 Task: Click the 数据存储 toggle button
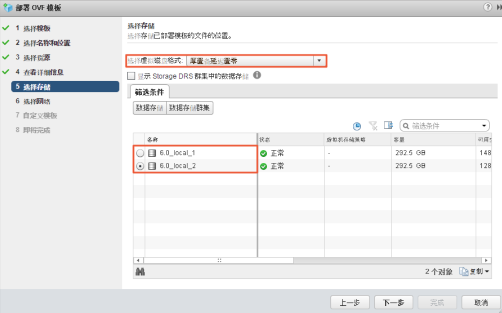tap(150, 108)
